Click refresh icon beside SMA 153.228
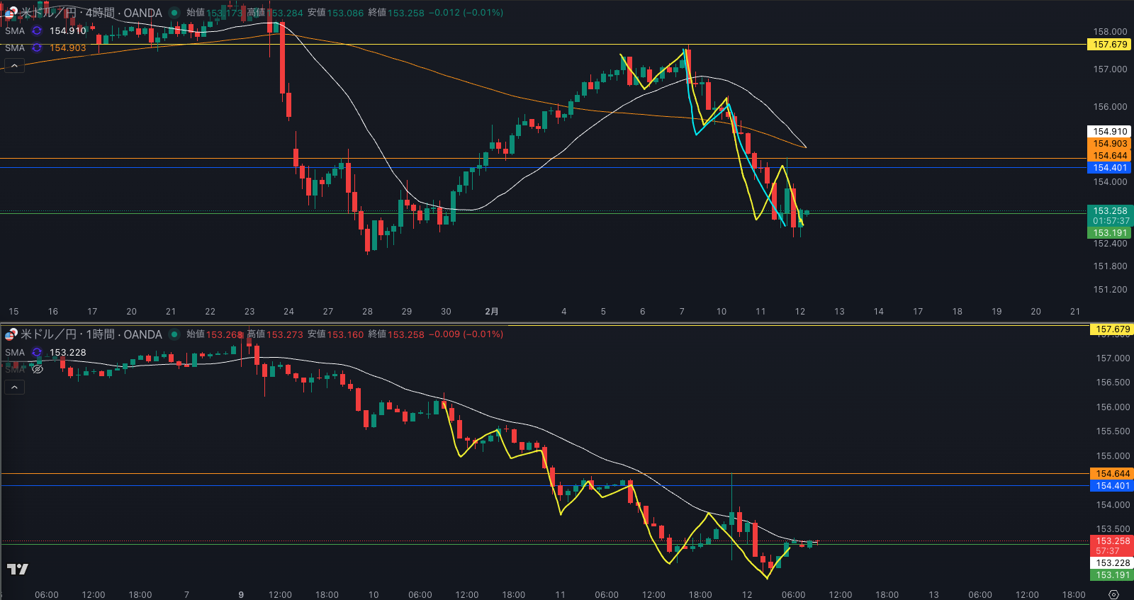1134x600 pixels. pyautogui.click(x=37, y=353)
